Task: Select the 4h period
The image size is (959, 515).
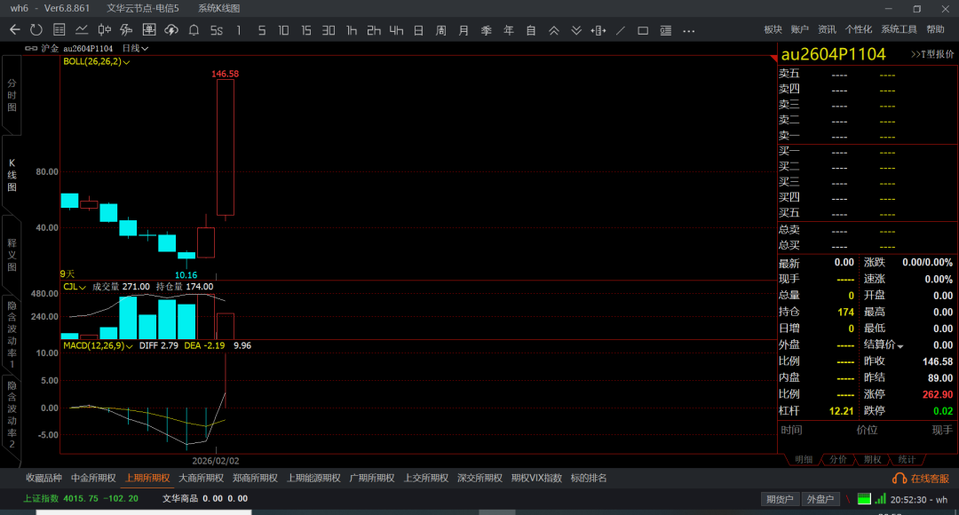Action: 396,30
